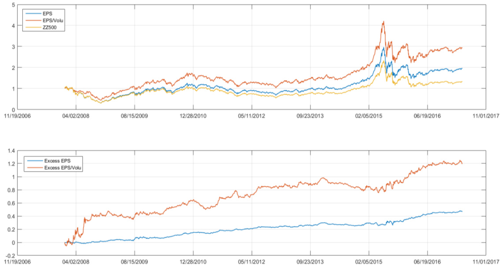The image size is (502, 268).
Task: Click the 11/19/2006 date label on top chart
Action: [x=18, y=117]
